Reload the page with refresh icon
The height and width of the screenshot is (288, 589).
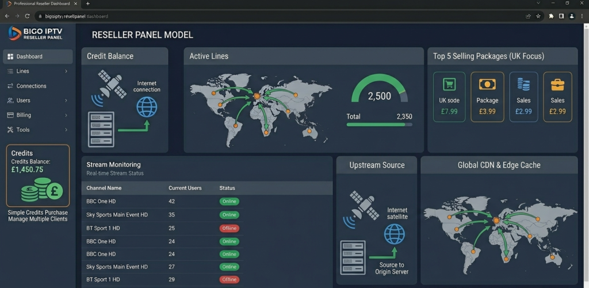pyautogui.click(x=27, y=16)
